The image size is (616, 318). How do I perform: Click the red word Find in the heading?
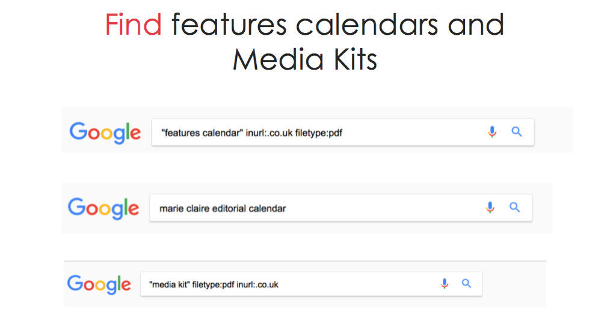pyautogui.click(x=133, y=24)
